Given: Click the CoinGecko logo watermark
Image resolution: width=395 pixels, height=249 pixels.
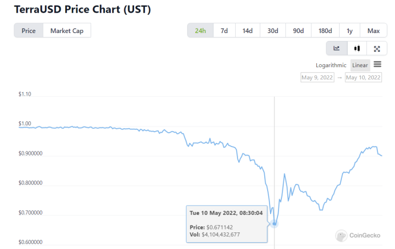Looking at the screenshot, I should [x=358, y=236].
